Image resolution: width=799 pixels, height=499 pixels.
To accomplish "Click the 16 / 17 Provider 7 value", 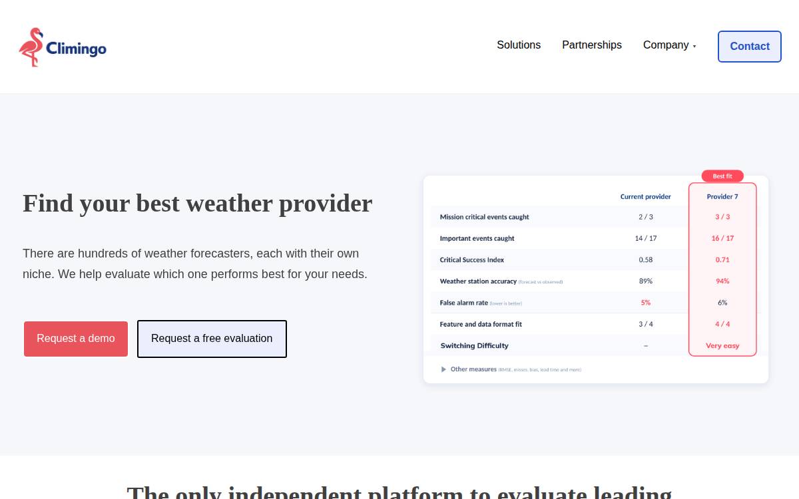I will pos(722,238).
